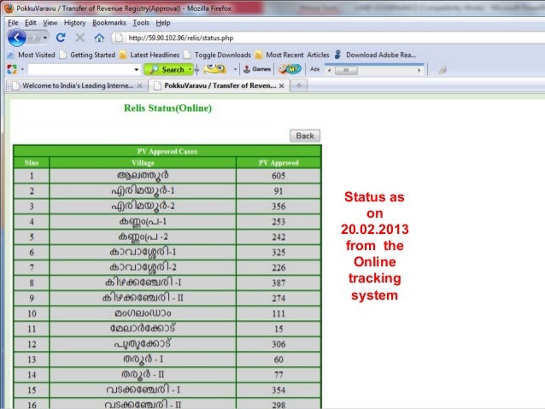
Task: Open the toolbar logo dropdown arrow
Action: point(22,69)
